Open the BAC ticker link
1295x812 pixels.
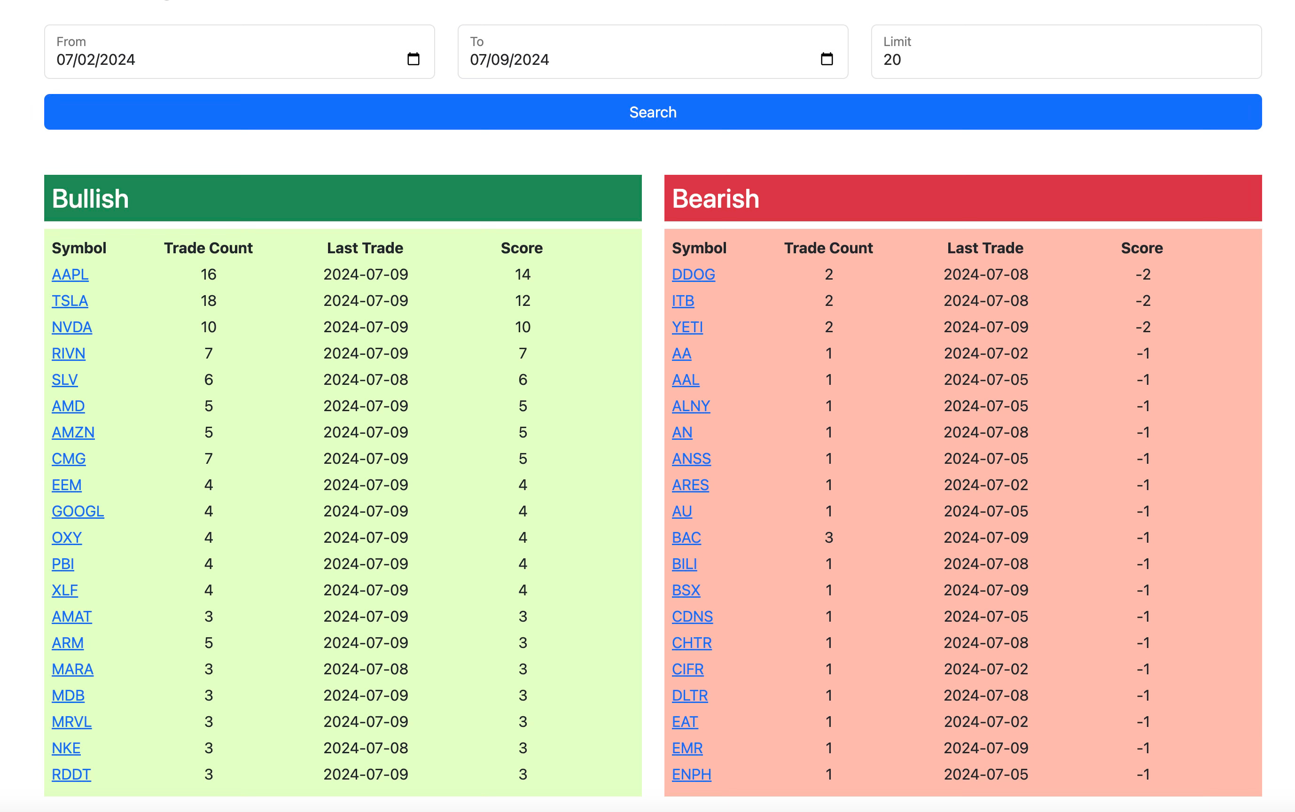[686, 538]
